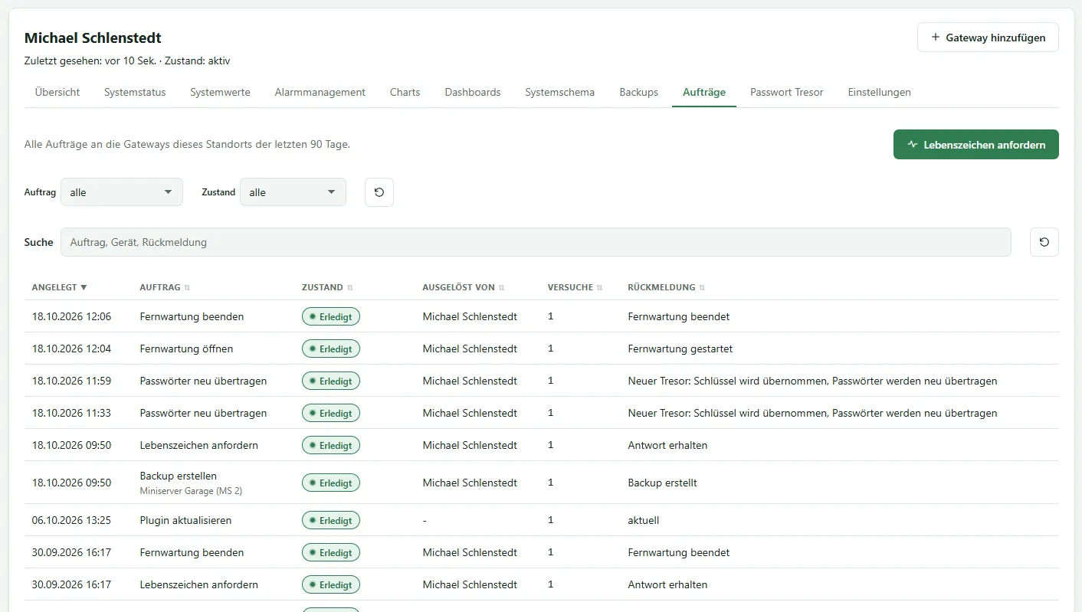Open the Systemstatus tab
The height and width of the screenshot is (612, 1082).
pyautogui.click(x=135, y=92)
